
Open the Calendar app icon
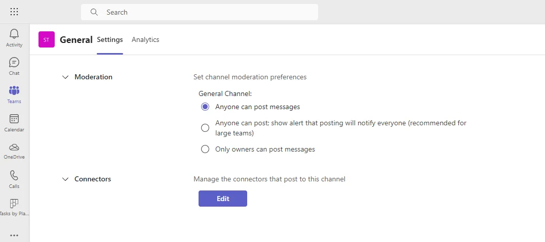14,119
